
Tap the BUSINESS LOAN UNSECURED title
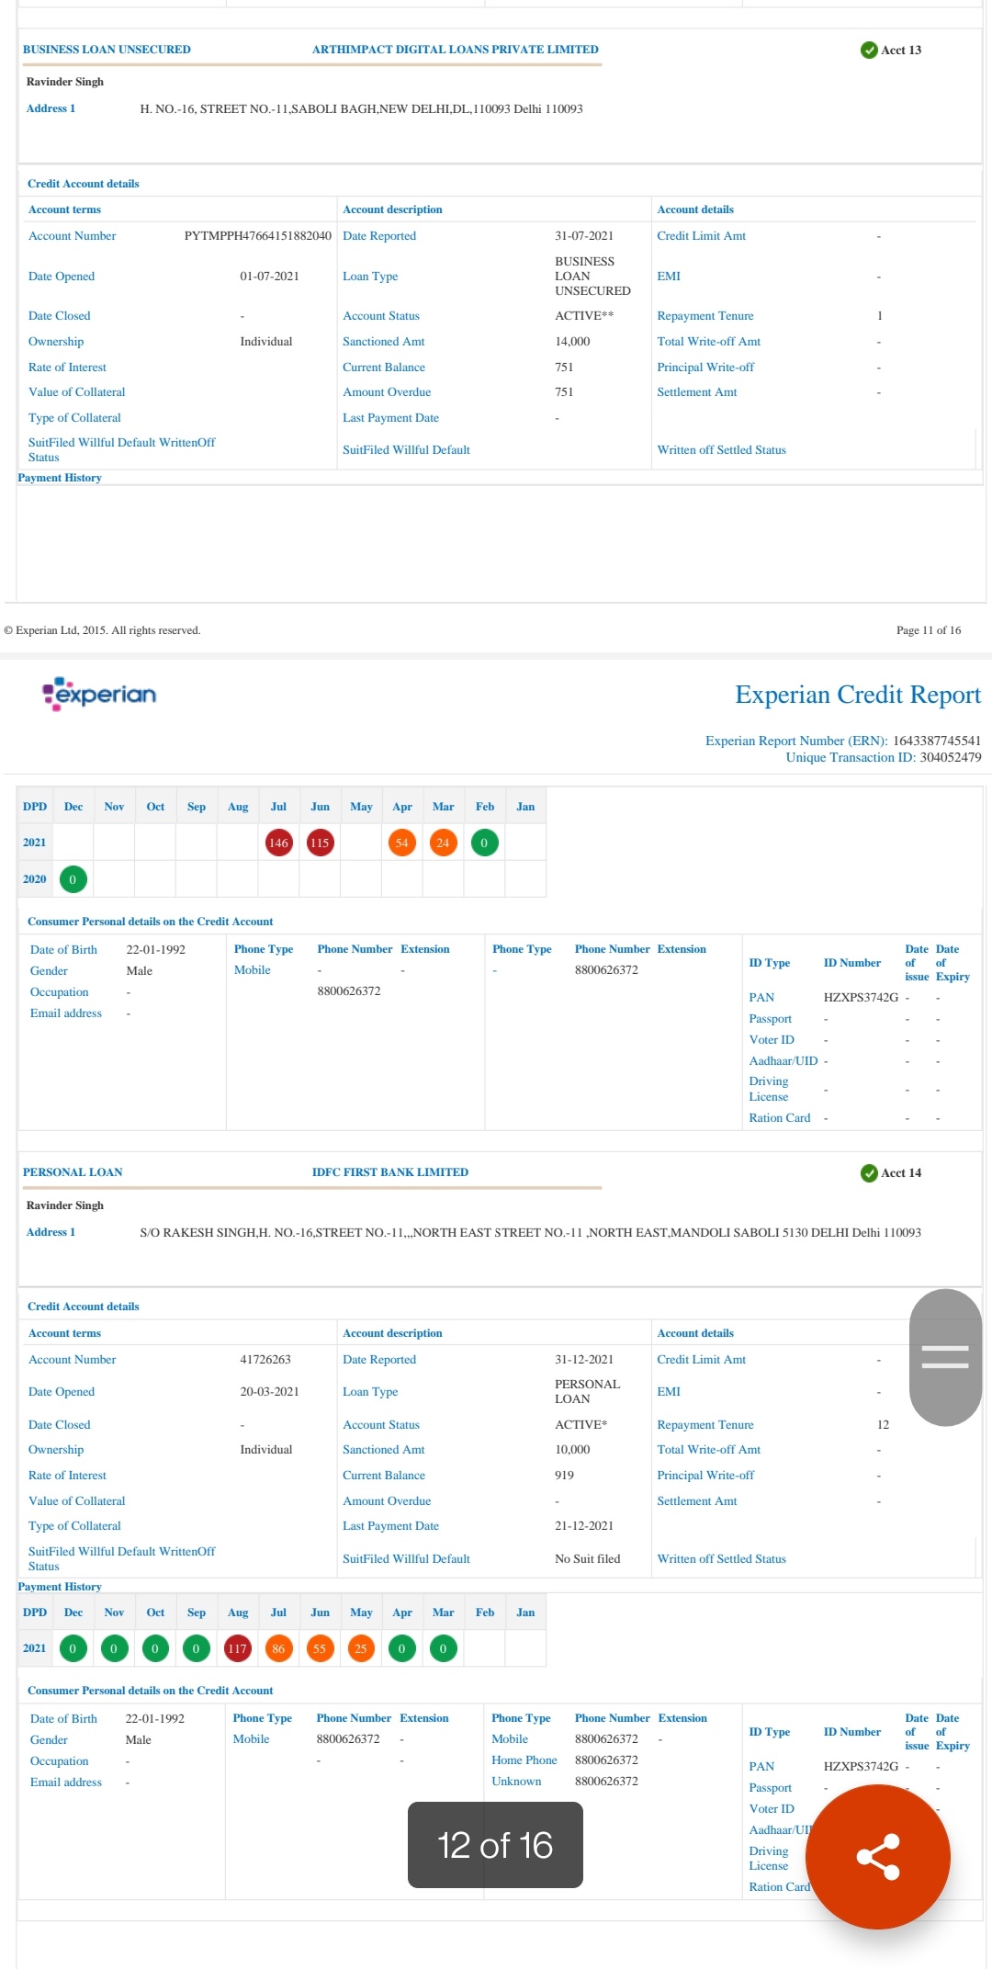point(107,50)
